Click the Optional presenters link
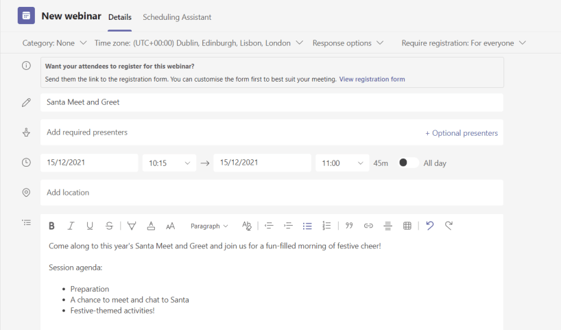Image resolution: width=561 pixels, height=330 pixels. coord(461,133)
